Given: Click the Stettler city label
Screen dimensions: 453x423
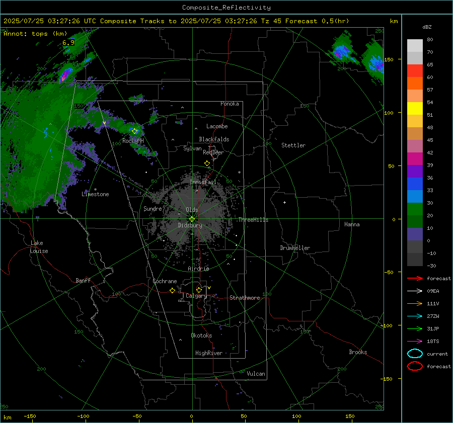Looking at the screenshot, I should pos(293,145).
